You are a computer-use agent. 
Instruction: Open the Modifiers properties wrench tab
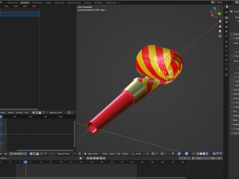227,46
